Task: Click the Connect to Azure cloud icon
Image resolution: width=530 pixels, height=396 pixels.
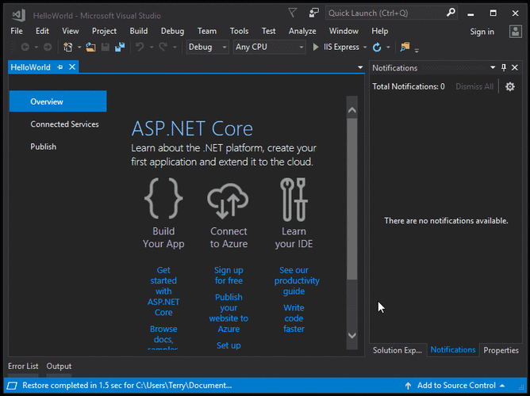Action: [x=229, y=199]
